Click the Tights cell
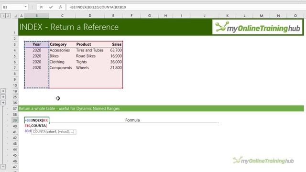Image resolution: width=306 pixels, height=172 pixels. click(90, 62)
